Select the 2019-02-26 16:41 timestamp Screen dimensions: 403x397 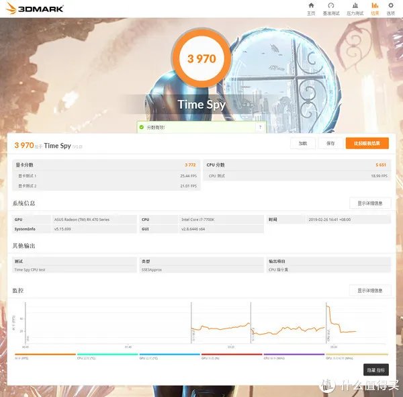[x=330, y=220]
